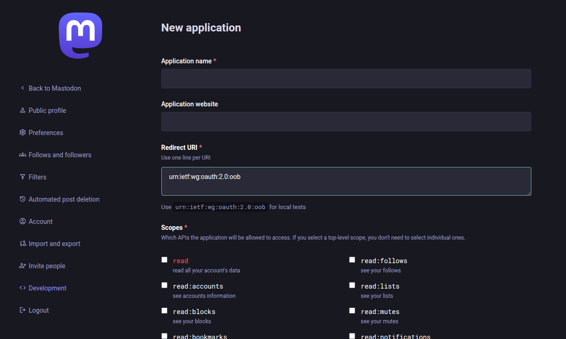Screen dimensions: 566x339
Task: Click into the Application website field
Action: [346, 122]
